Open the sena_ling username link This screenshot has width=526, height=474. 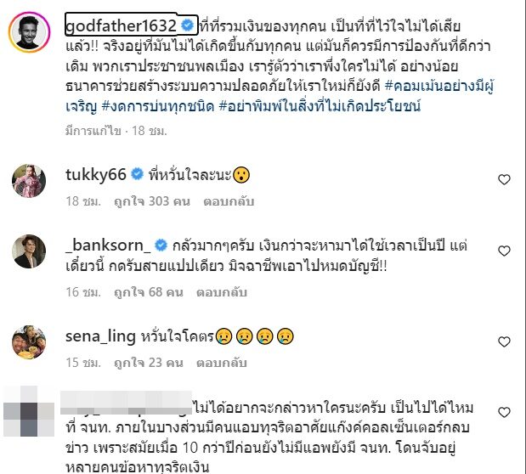click(100, 336)
